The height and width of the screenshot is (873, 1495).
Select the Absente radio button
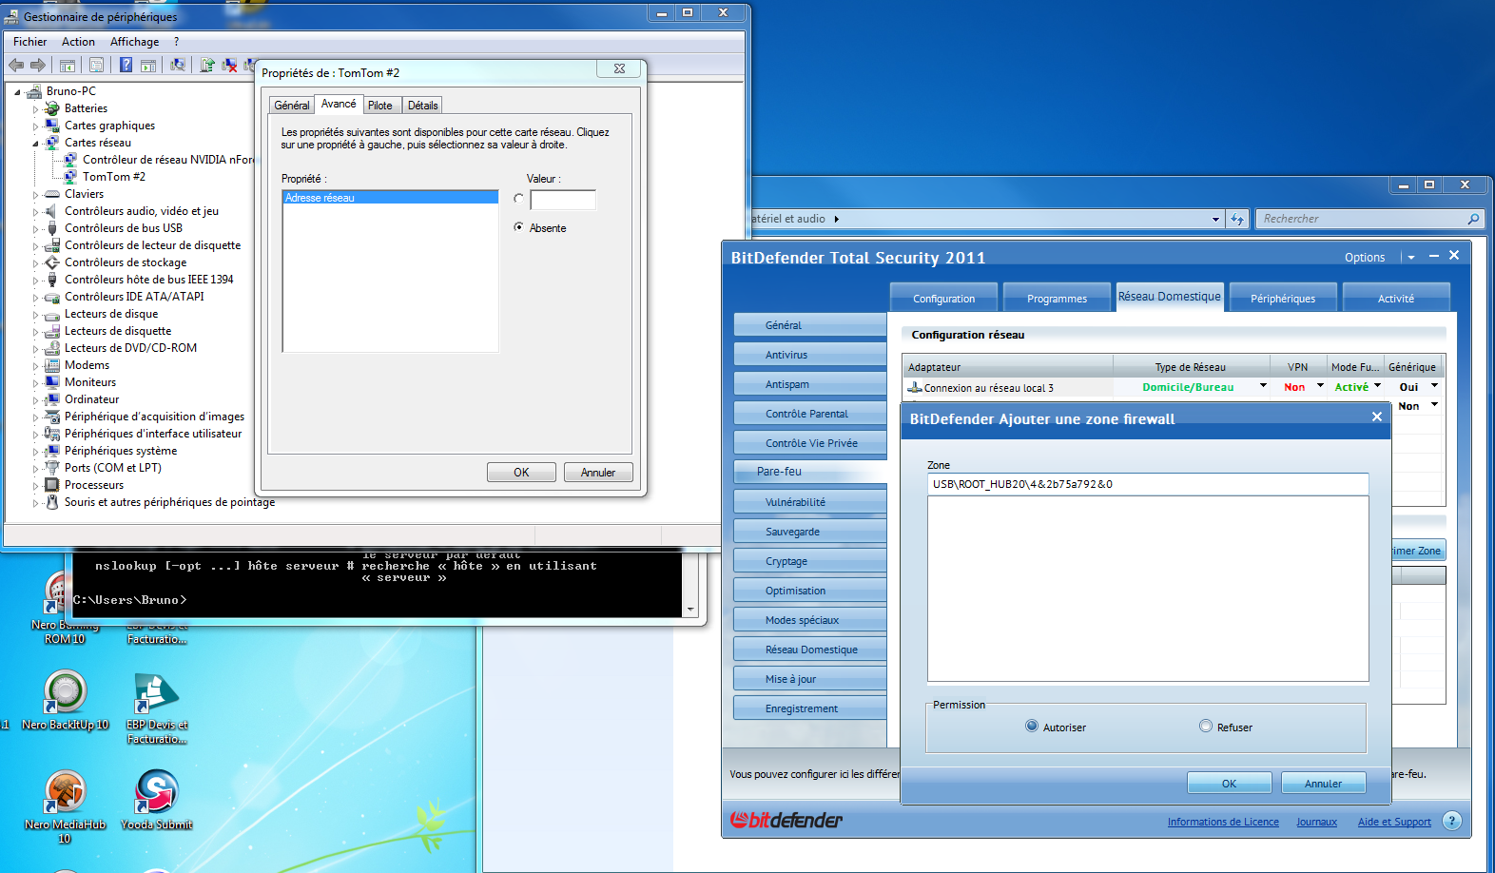click(x=518, y=227)
